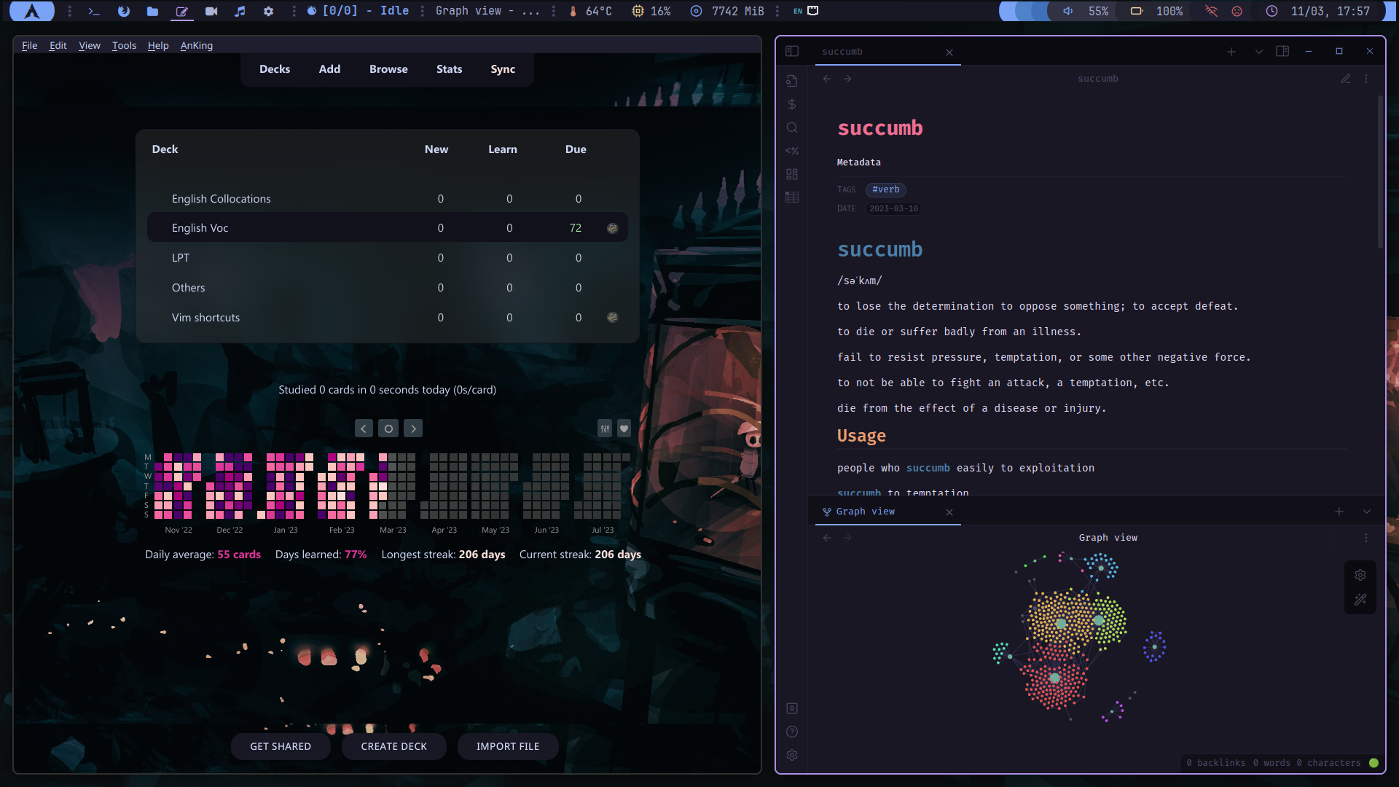
Task: Click the heatmap options sliders icon
Action: pyautogui.click(x=605, y=428)
